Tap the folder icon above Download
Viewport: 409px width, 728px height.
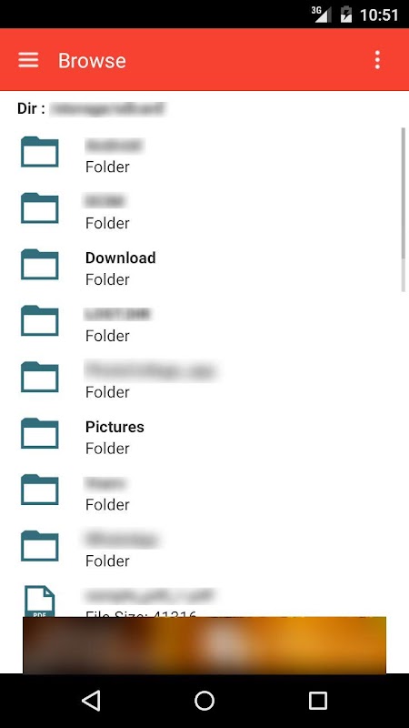pos(40,208)
